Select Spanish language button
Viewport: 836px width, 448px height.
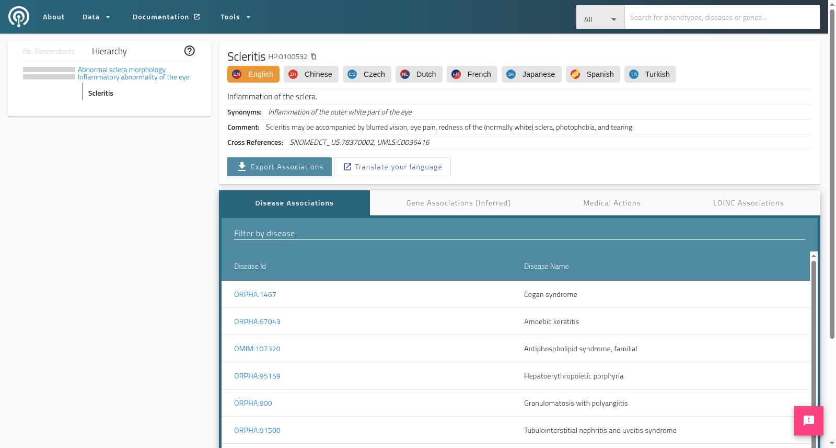[593, 74]
